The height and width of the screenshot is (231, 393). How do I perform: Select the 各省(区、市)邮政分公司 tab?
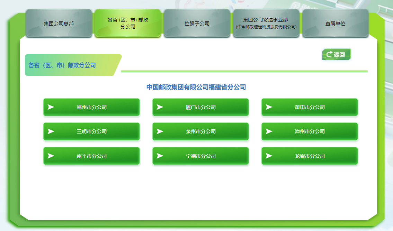pos(128,23)
